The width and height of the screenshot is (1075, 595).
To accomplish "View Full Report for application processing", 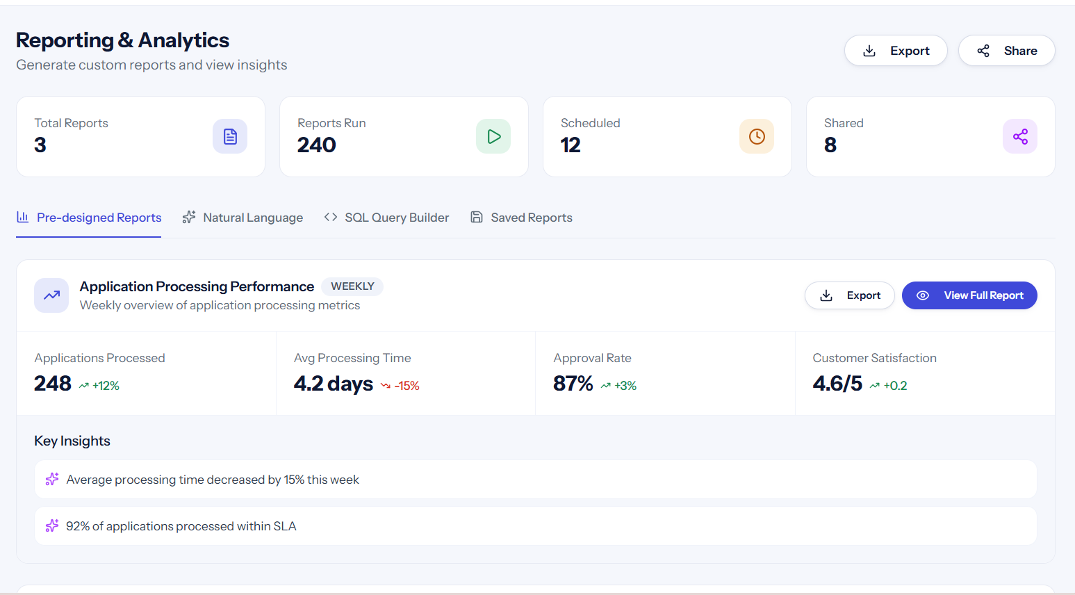I will tap(969, 295).
